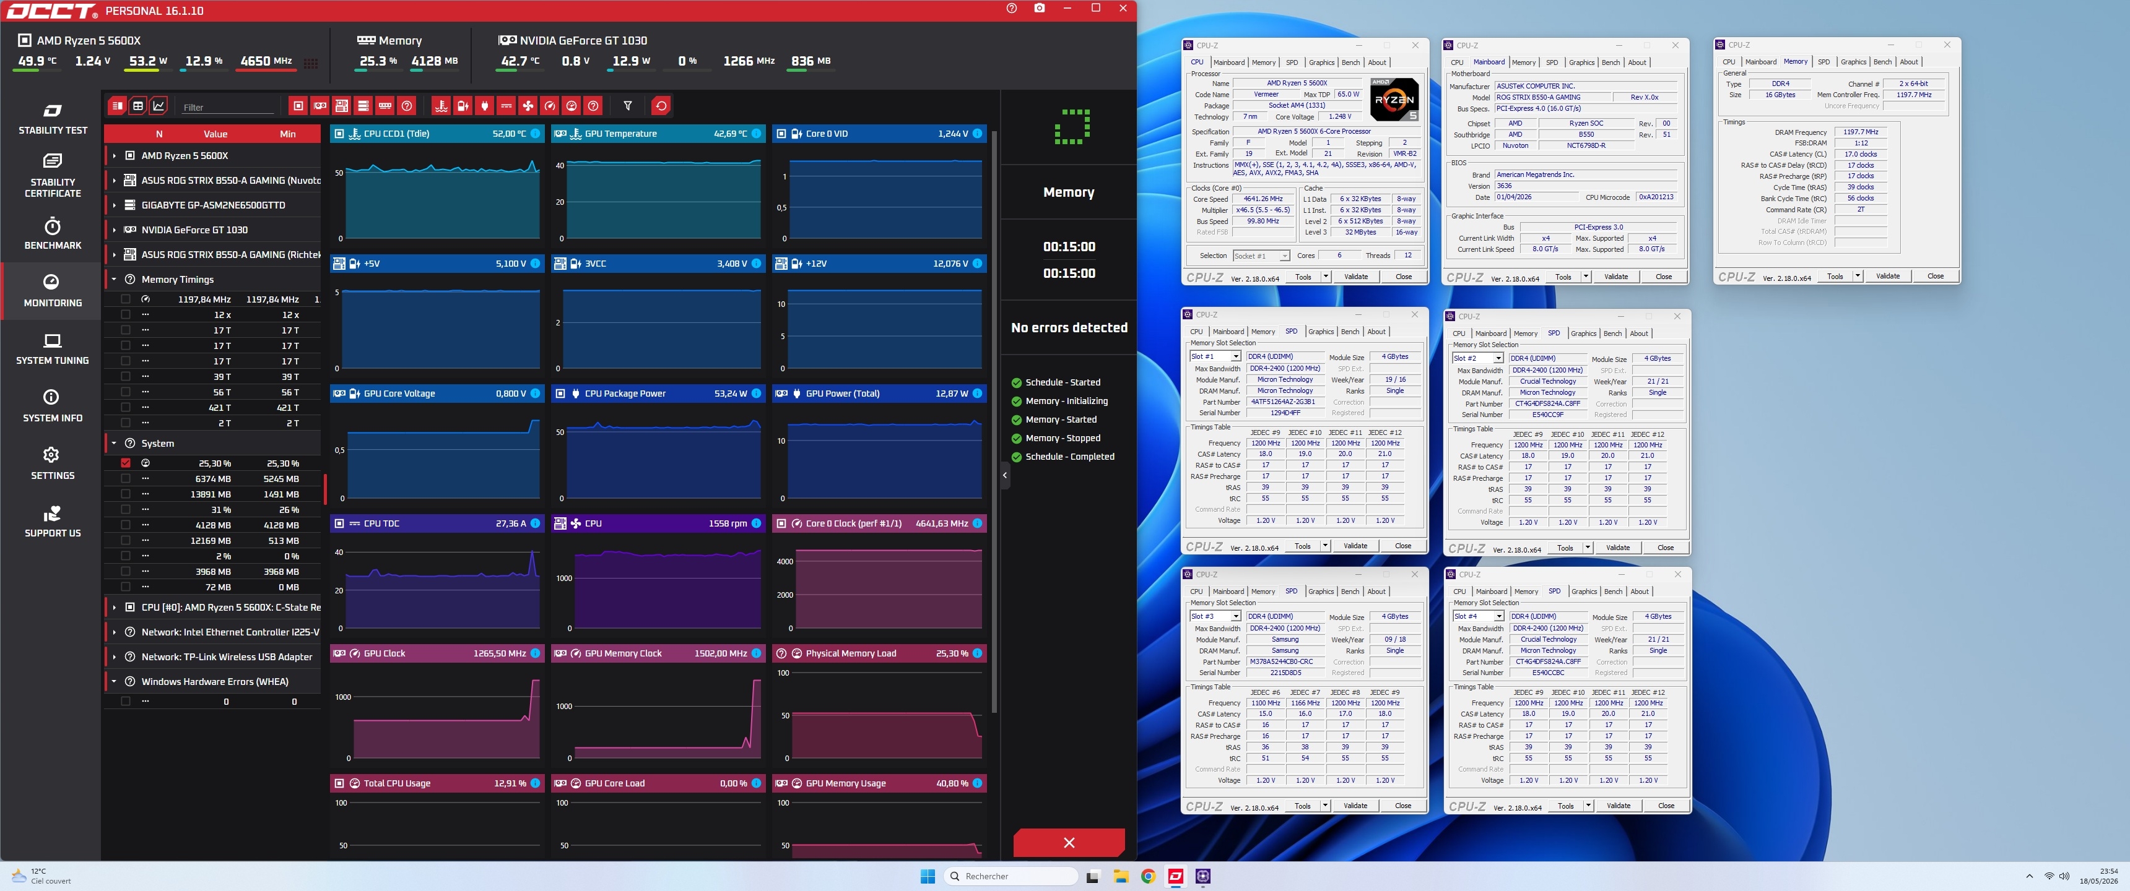Toggle the RAM module sensor filter icon
This screenshot has width=2130, height=891.
tap(385, 106)
